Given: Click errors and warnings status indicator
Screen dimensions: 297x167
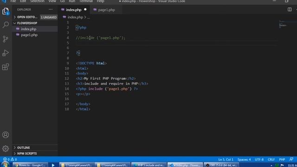Looking at the screenshot, I should click(10, 160).
